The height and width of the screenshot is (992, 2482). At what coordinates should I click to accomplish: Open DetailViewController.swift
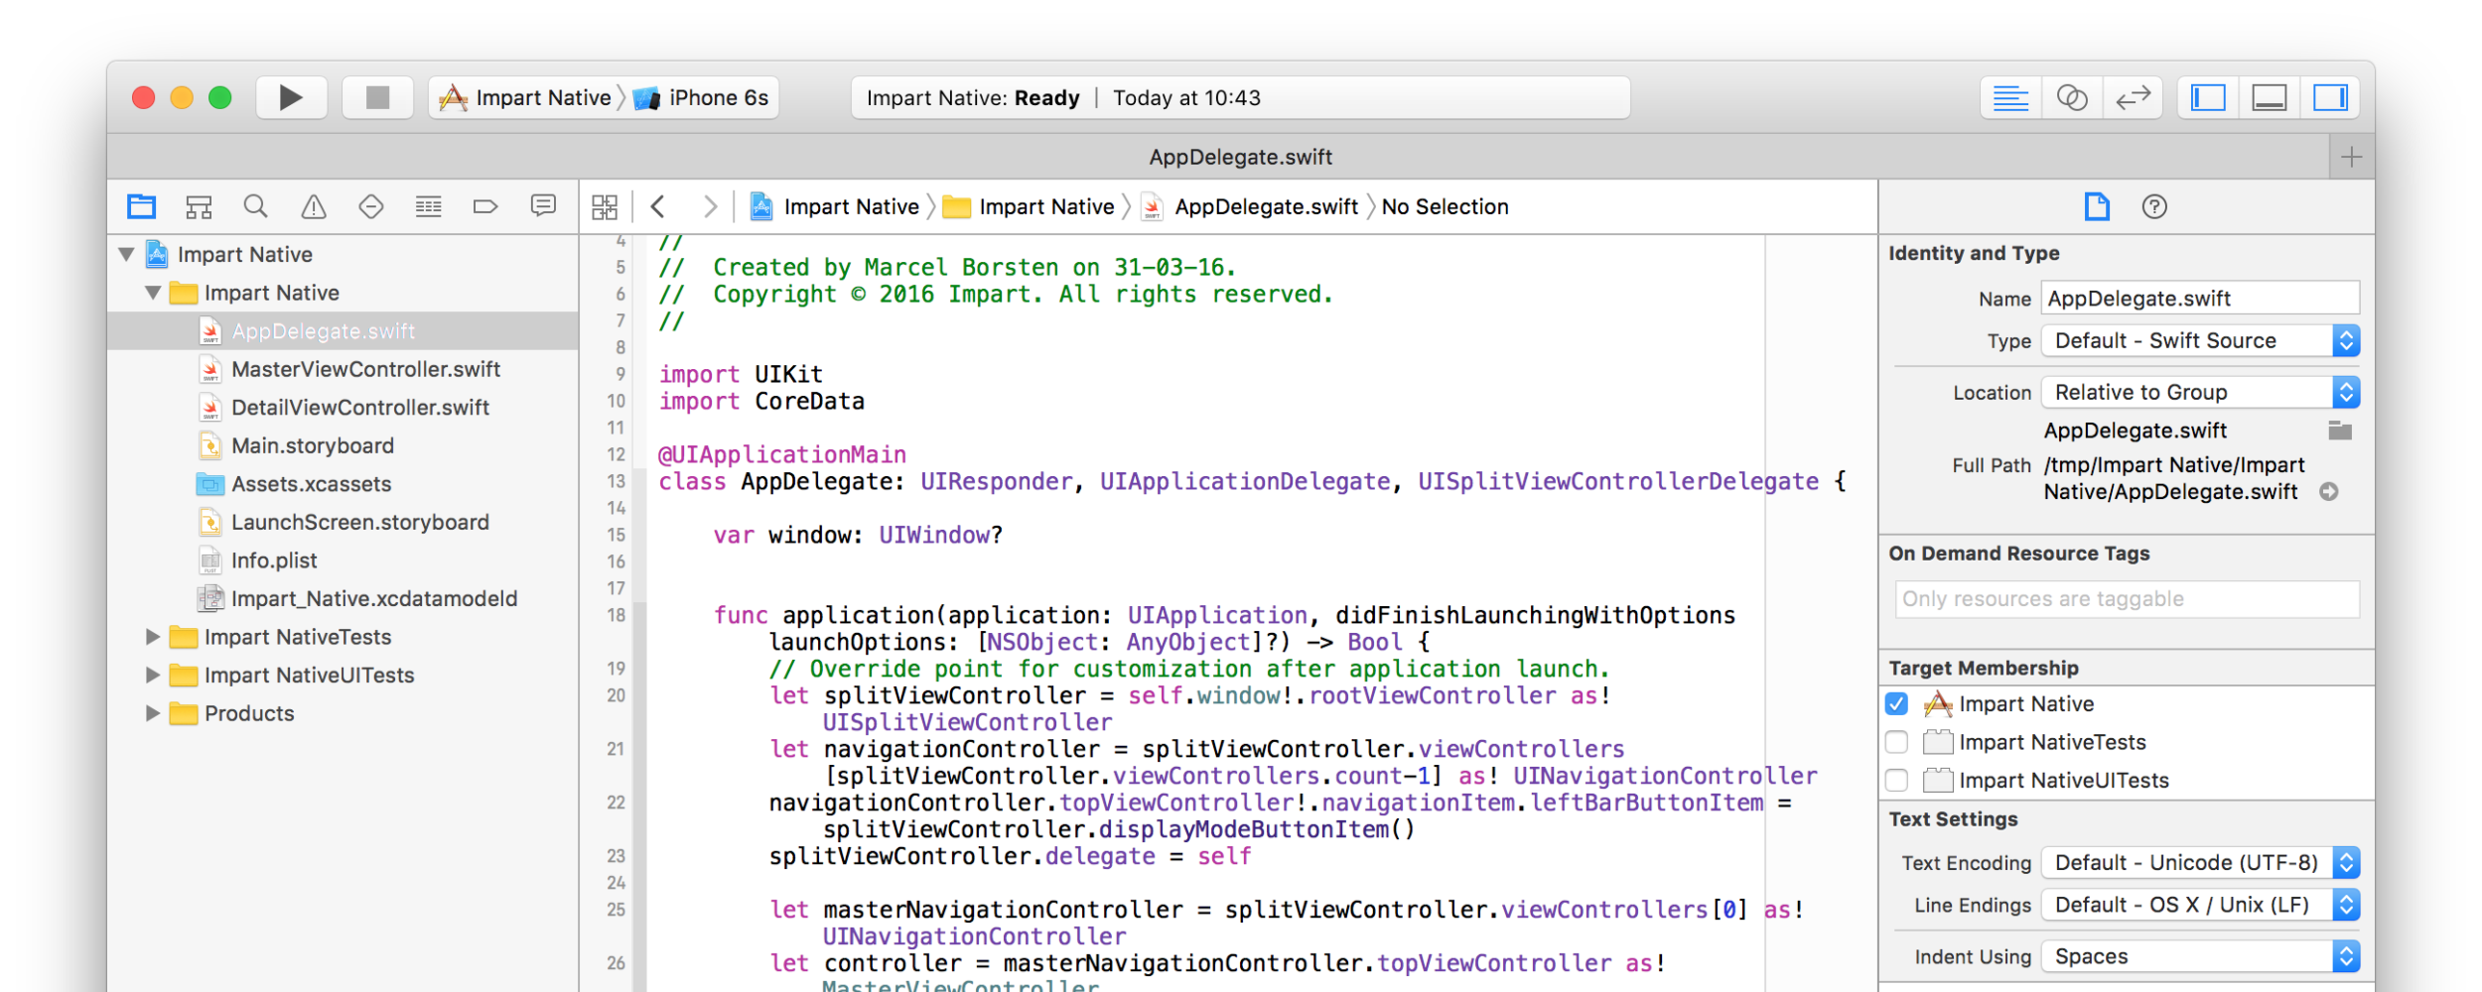click(343, 408)
